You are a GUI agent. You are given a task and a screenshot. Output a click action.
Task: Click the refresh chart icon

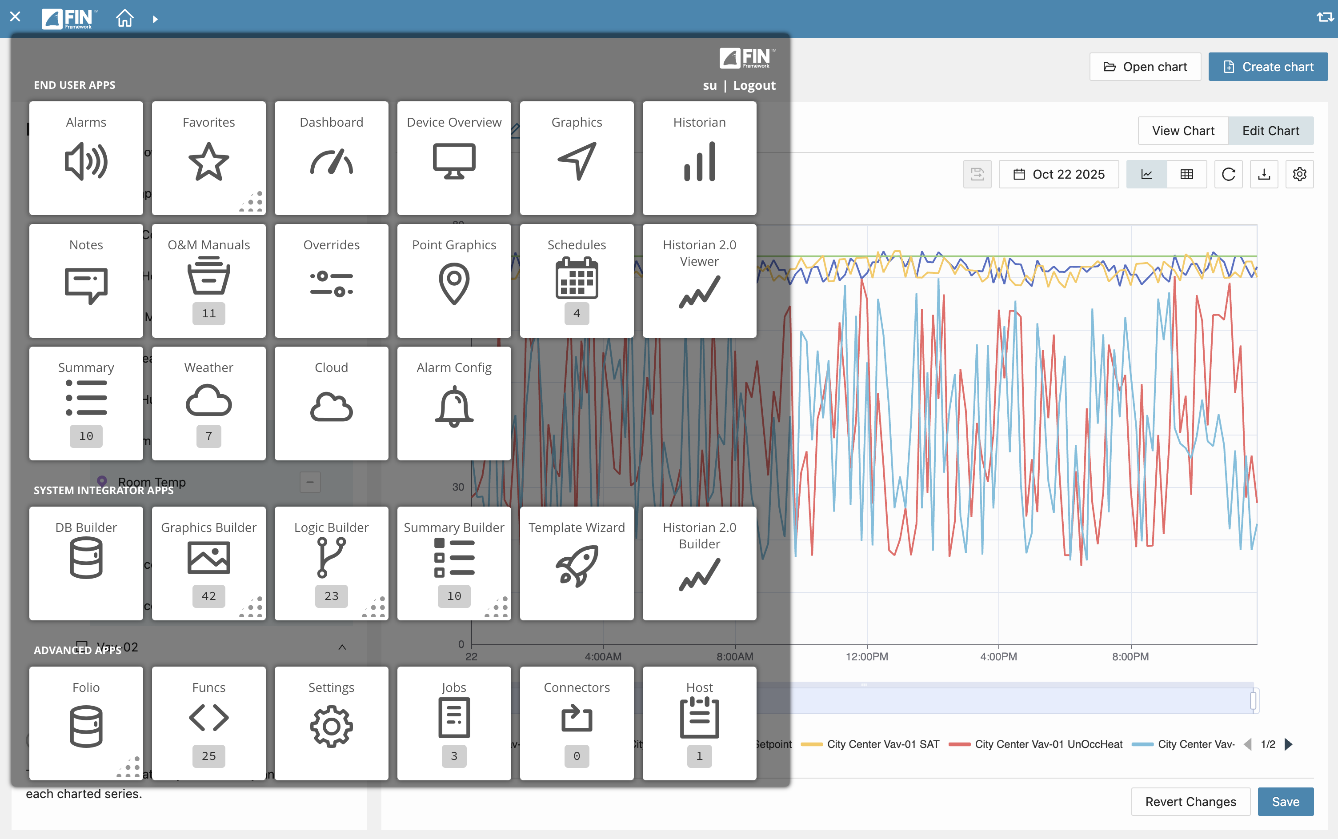tap(1228, 174)
